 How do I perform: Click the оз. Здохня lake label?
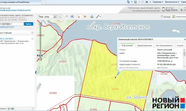137,97
